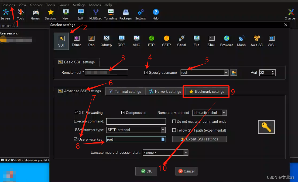Toggle the Use private key checkbox

coord(76,139)
